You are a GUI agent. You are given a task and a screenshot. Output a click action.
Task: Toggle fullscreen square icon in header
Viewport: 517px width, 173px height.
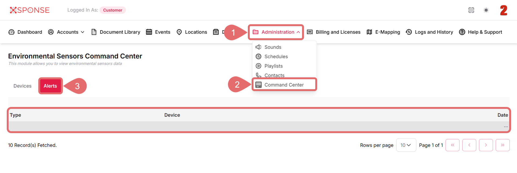click(471, 10)
